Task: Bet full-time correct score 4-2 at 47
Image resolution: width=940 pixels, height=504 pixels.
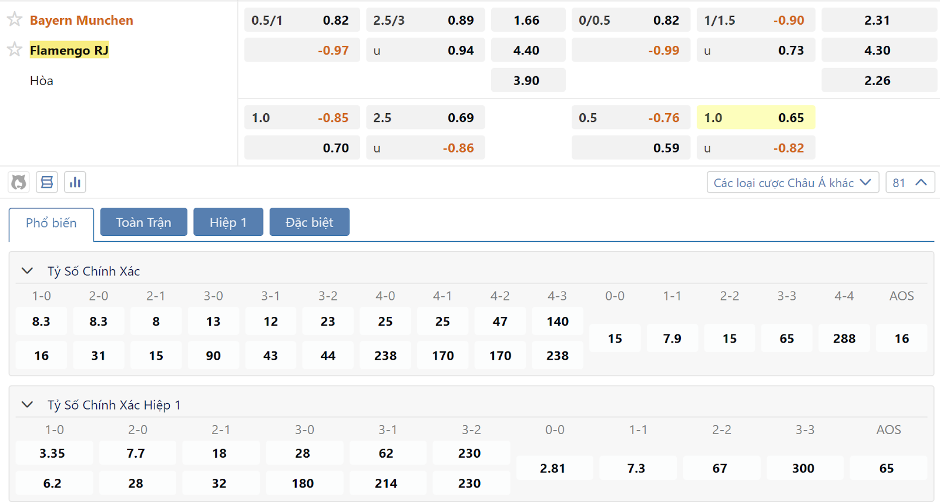Action: point(500,321)
